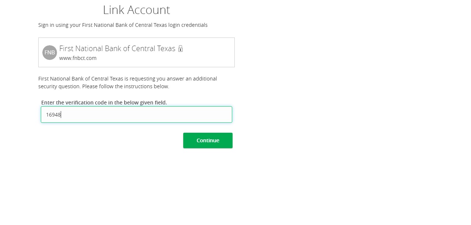Focus the verification code input field

click(x=136, y=115)
